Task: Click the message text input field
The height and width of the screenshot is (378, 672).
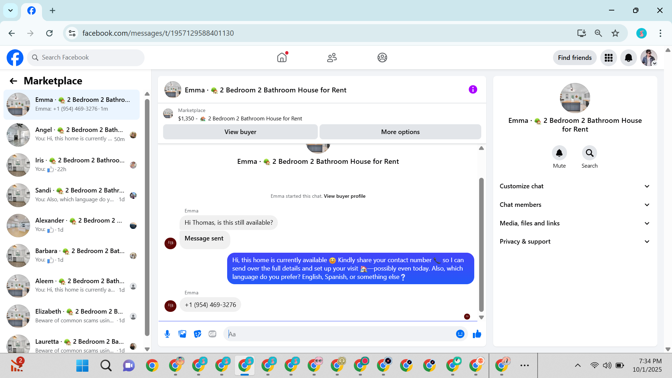Action: [x=339, y=334]
